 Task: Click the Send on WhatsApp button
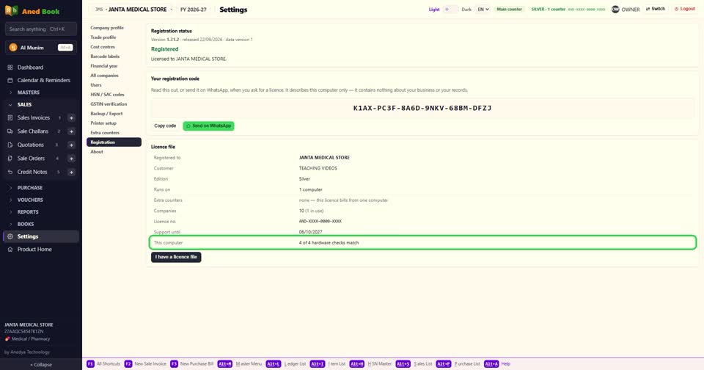[208, 126]
